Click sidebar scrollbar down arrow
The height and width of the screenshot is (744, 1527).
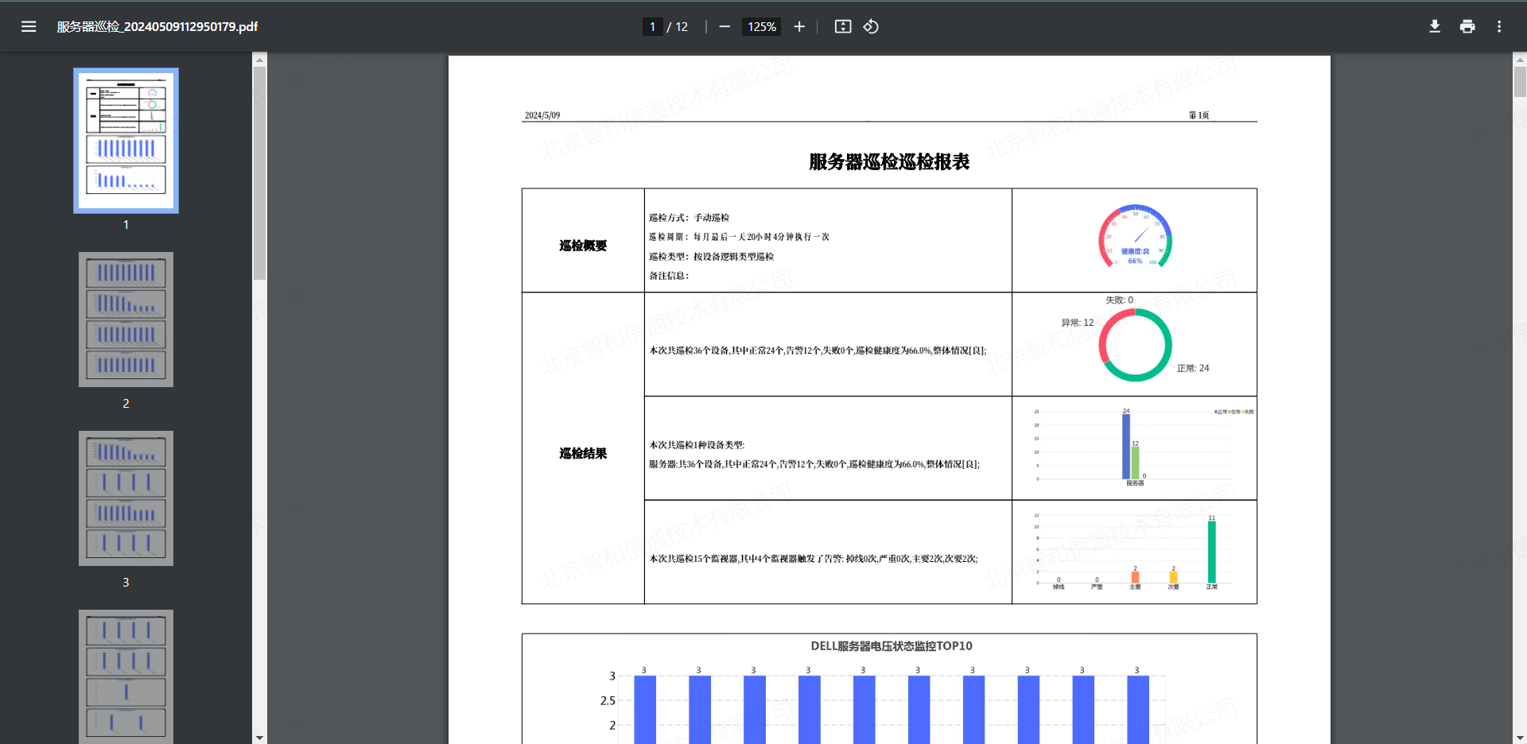pos(259,738)
